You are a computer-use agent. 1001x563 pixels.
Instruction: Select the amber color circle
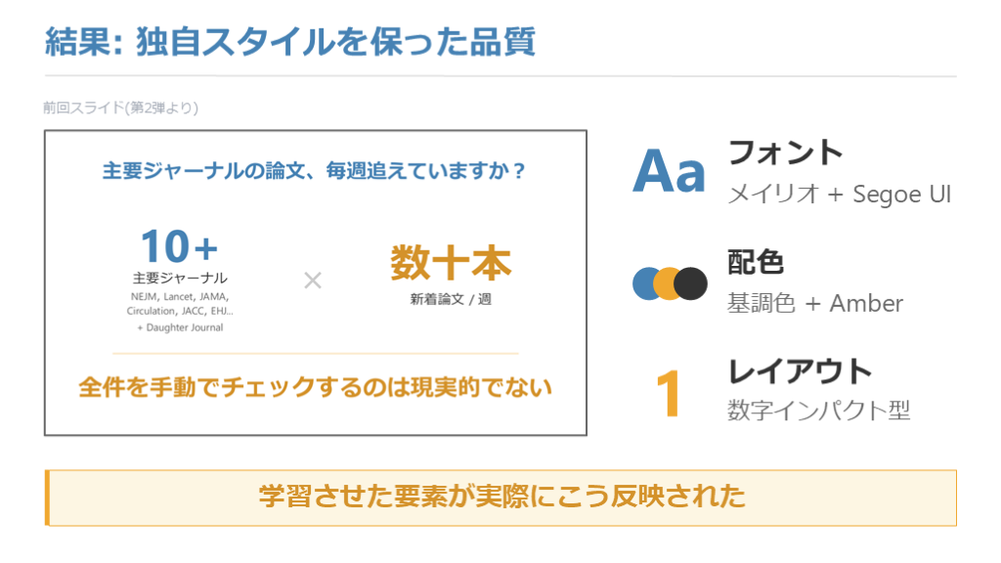click(x=669, y=282)
